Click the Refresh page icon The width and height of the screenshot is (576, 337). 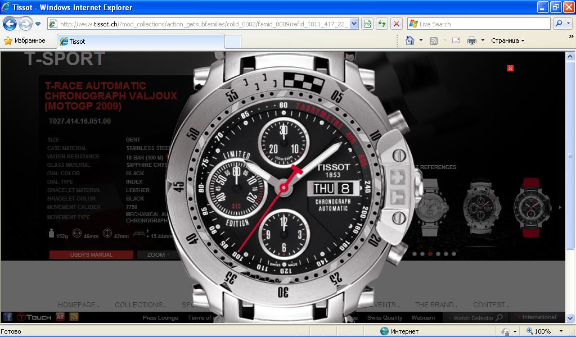(382, 24)
